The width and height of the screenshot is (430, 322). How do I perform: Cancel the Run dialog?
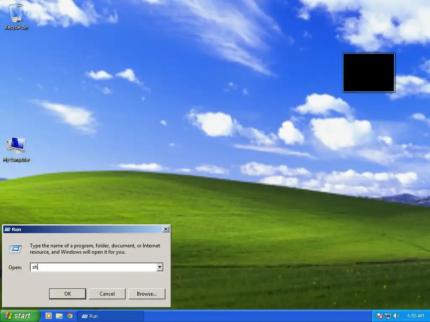click(x=107, y=294)
